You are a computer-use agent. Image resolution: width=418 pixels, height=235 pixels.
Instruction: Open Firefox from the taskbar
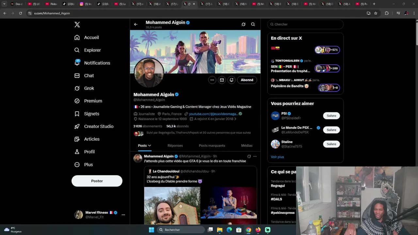pyautogui.click(x=258, y=230)
